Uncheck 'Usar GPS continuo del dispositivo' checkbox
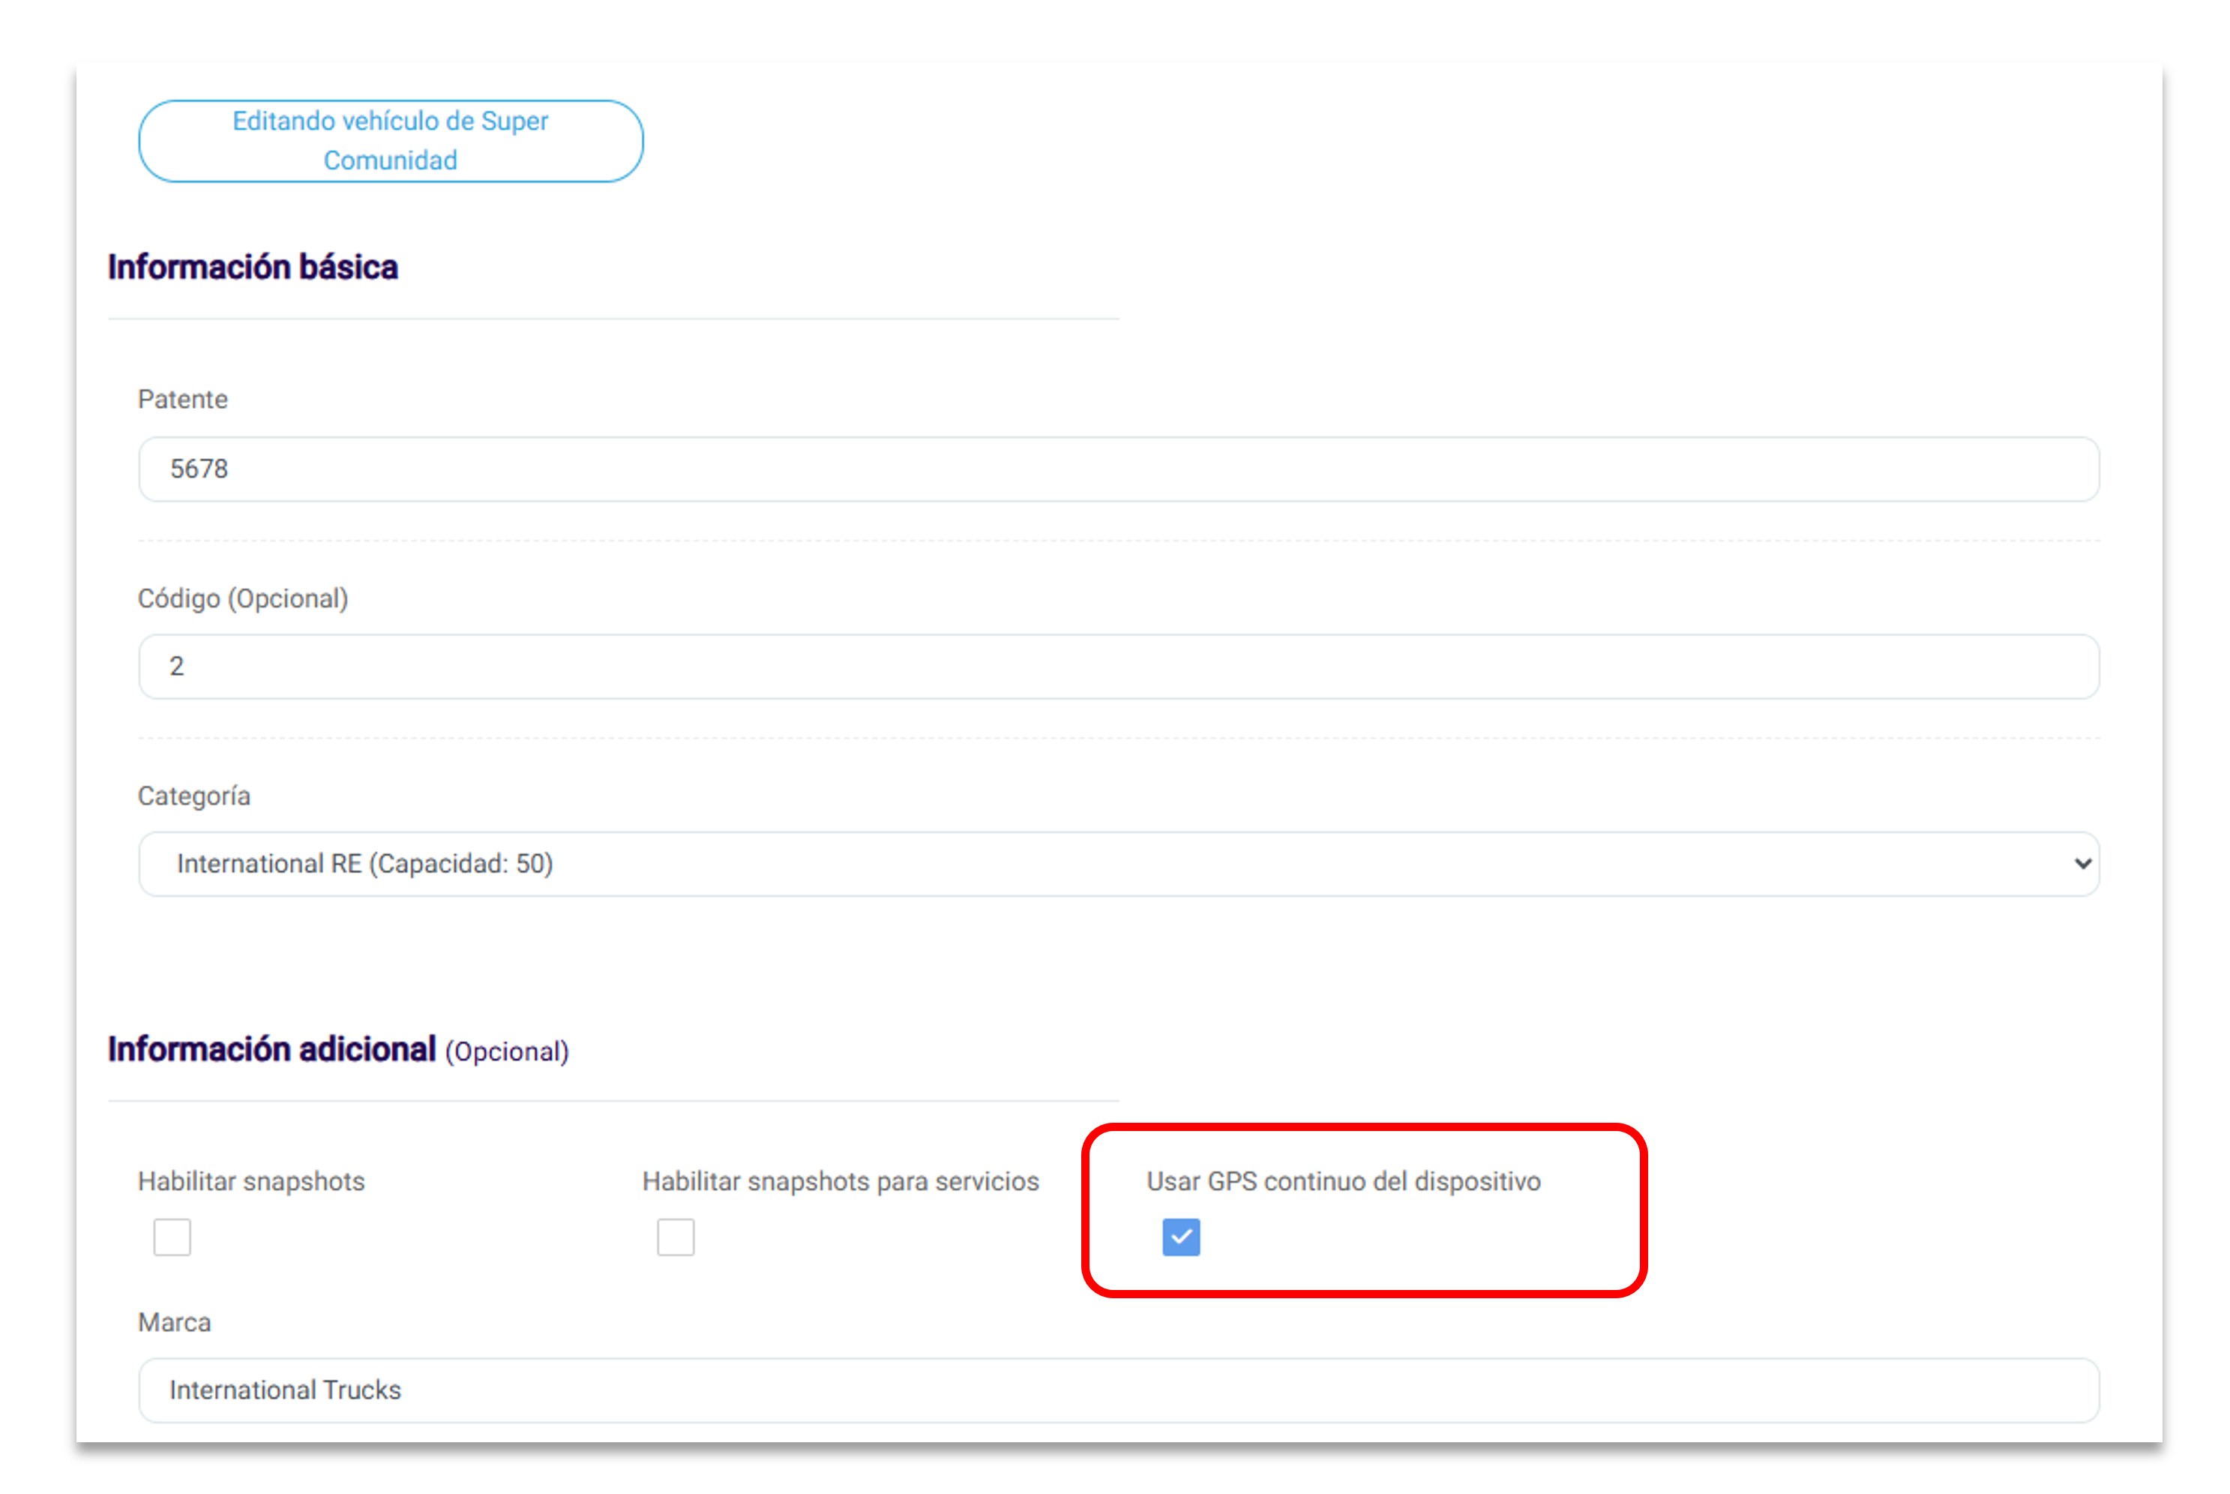This screenshot has height=1494, width=2230. point(1180,1237)
